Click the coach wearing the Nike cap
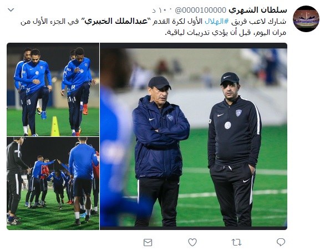The width and height of the screenshot is (325, 250). [x=234, y=149]
